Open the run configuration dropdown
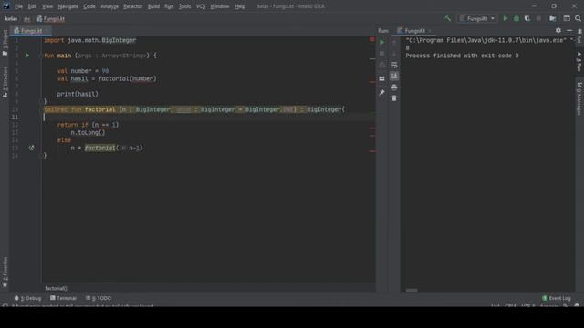This screenshot has height=328, width=584. [x=476, y=18]
